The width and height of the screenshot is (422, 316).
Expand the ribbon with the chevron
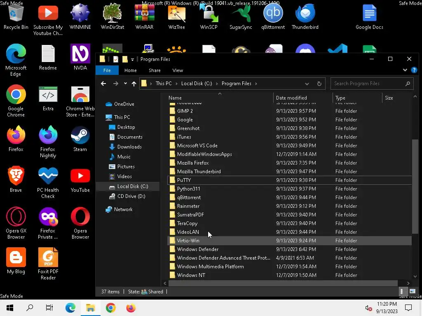click(x=405, y=70)
